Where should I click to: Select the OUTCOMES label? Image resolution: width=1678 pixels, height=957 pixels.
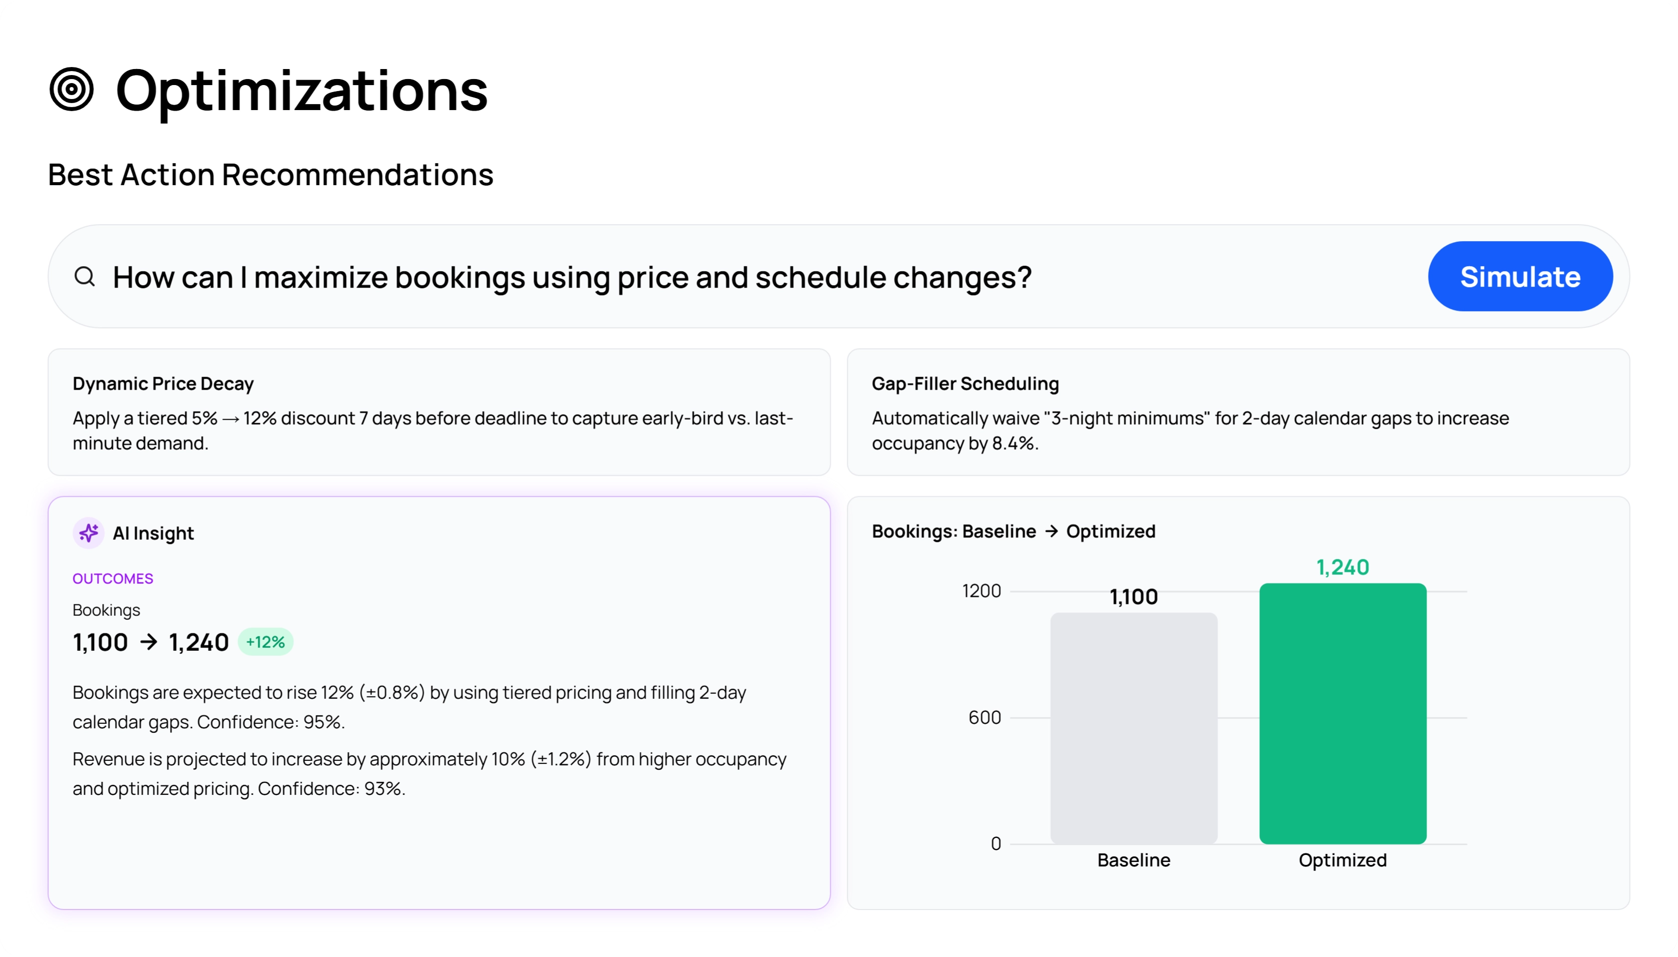[113, 578]
